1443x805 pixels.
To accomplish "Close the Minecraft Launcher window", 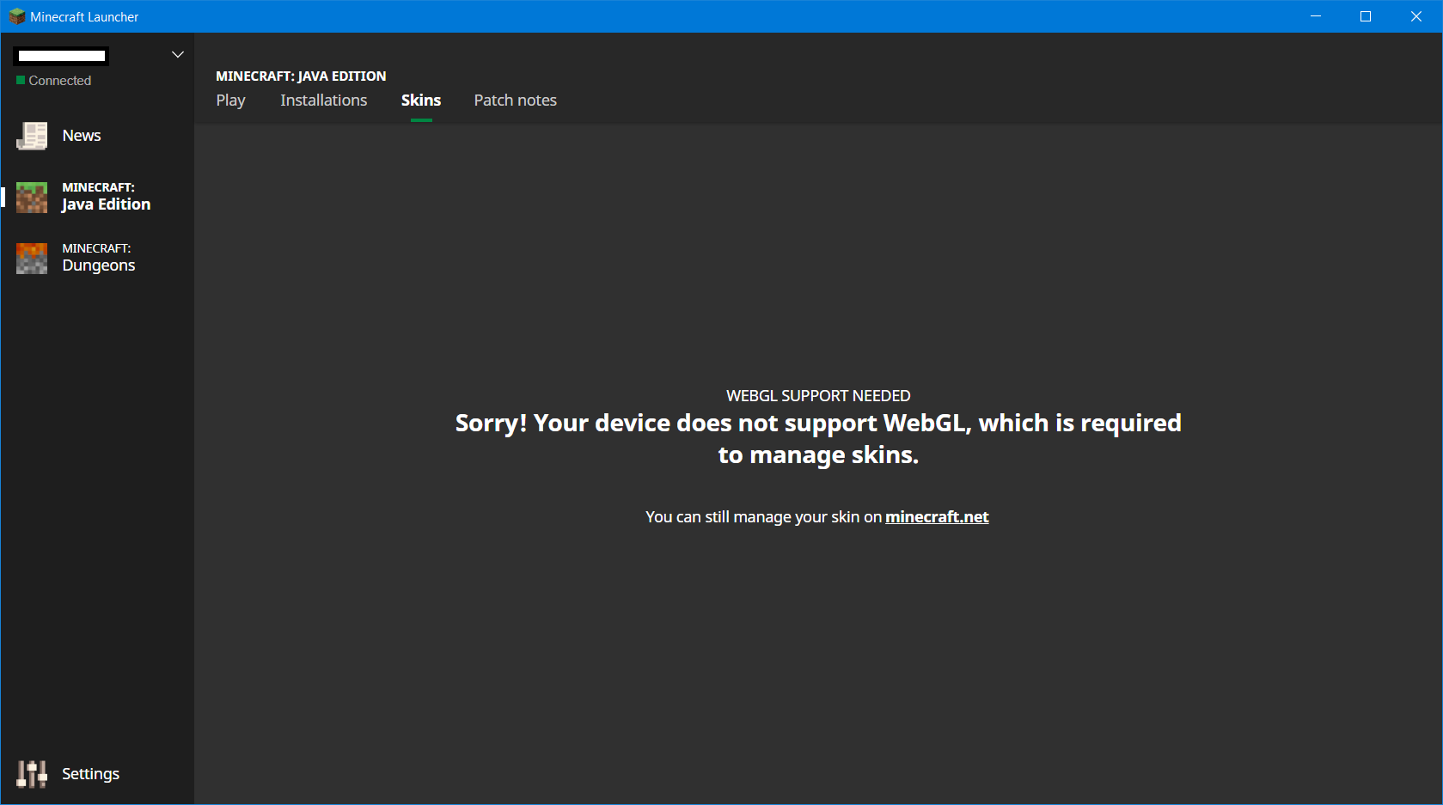I will (x=1416, y=16).
